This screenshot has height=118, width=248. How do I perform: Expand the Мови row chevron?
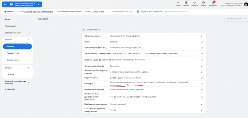click(201, 42)
